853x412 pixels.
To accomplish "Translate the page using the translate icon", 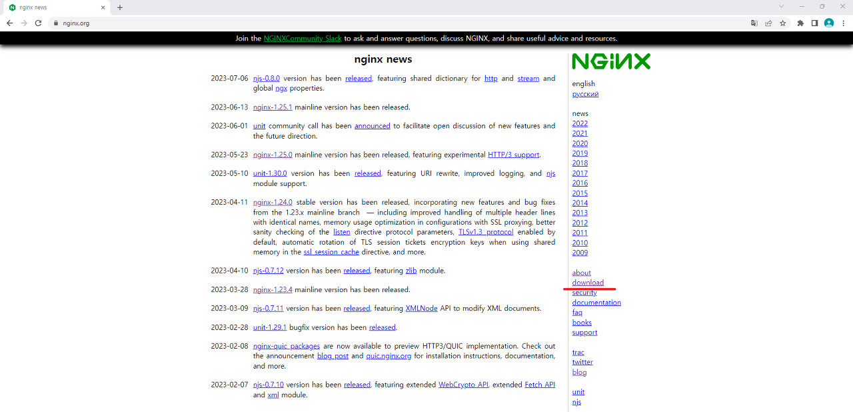I will [754, 22].
